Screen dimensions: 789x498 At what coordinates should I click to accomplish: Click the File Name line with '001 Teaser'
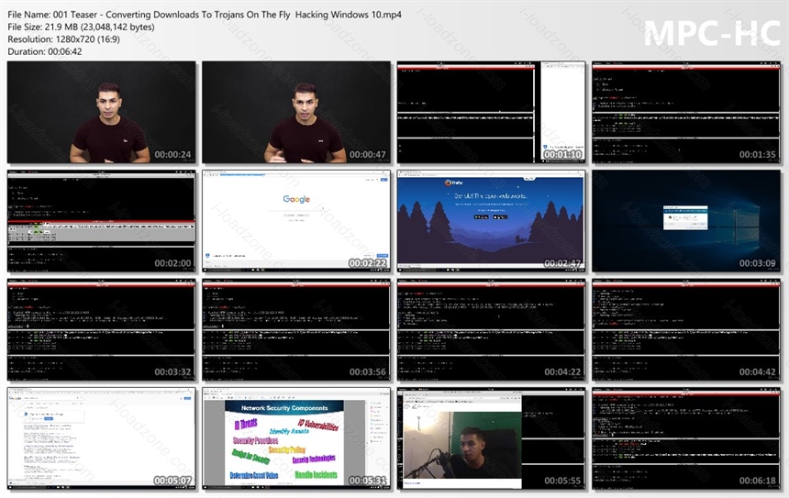pyautogui.click(x=205, y=15)
